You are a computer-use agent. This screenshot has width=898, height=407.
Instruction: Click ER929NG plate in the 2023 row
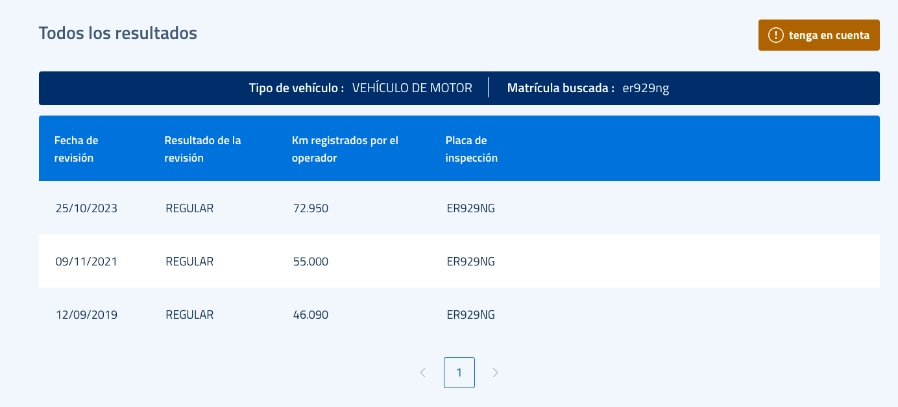point(471,208)
